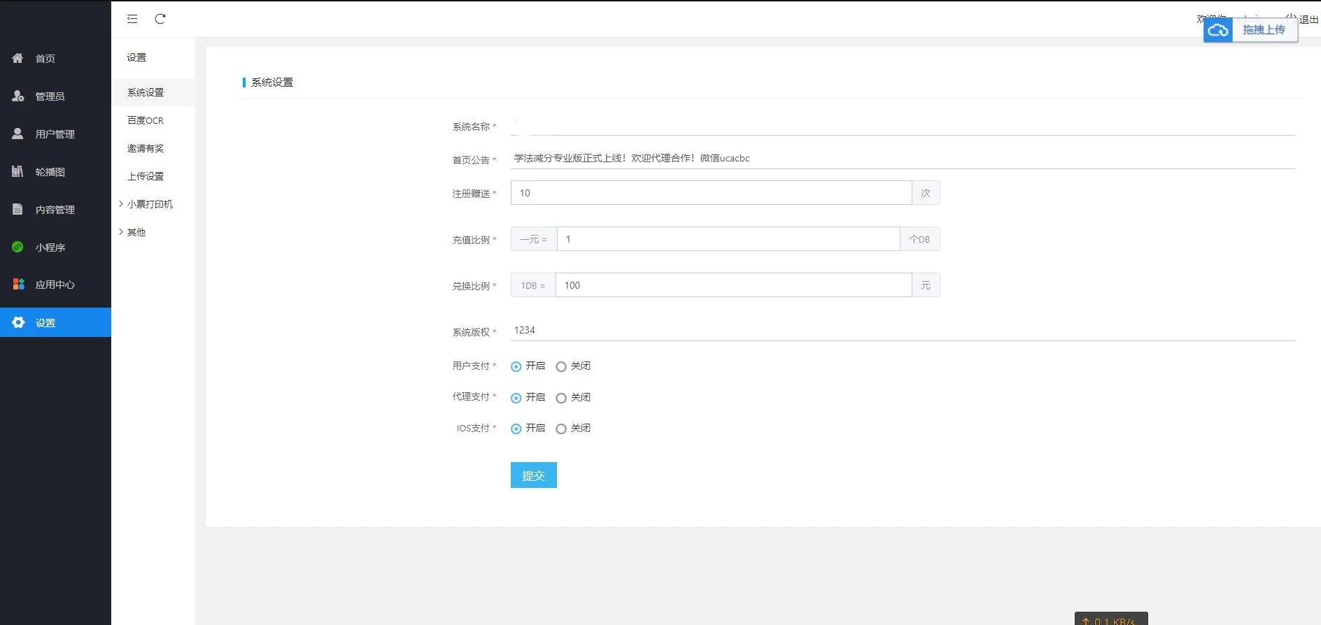The height and width of the screenshot is (625, 1321).
Task: Expand the 其他 submenu
Action: (x=136, y=232)
